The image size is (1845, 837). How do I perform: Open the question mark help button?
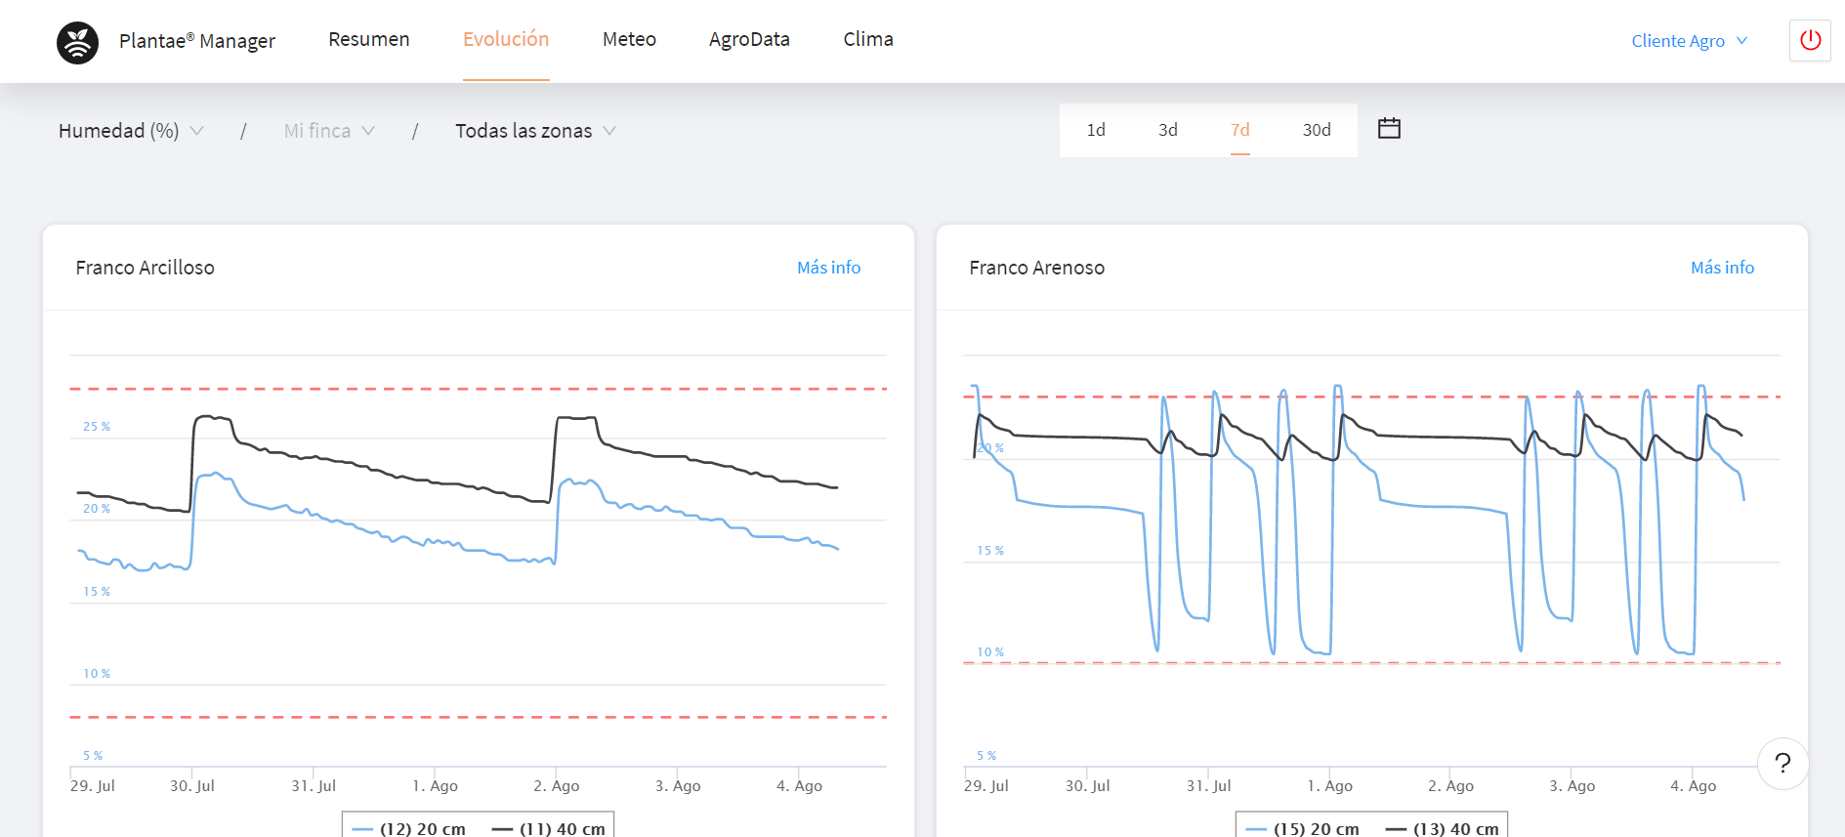click(1782, 763)
